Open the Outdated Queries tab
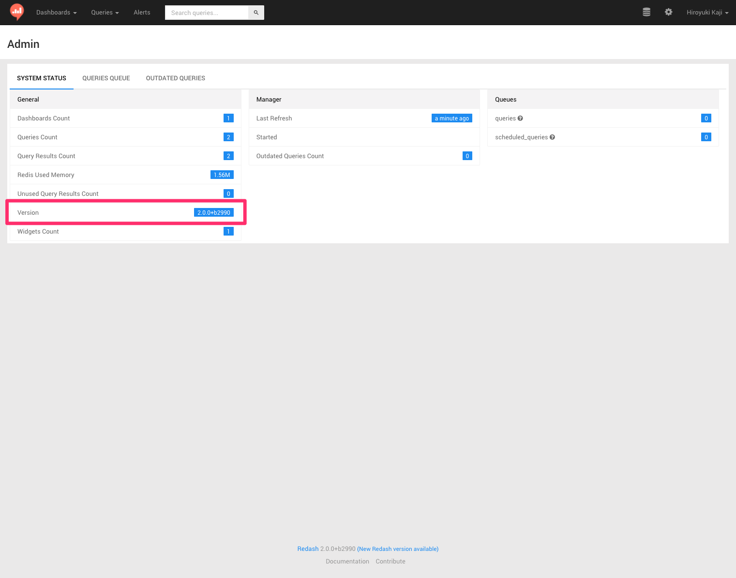This screenshot has width=736, height=578. click(175, 78)
